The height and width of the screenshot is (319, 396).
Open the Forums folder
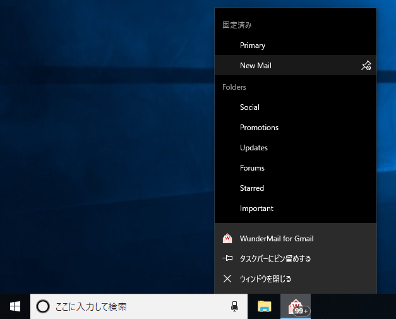pos(296,168)
